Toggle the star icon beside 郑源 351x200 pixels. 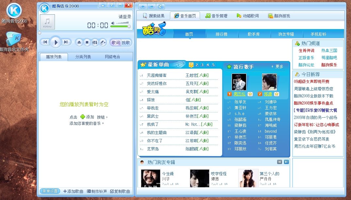[277, 94]
